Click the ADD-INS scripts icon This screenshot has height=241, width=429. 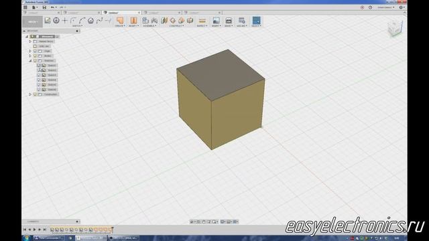click(x=241, y=21)
